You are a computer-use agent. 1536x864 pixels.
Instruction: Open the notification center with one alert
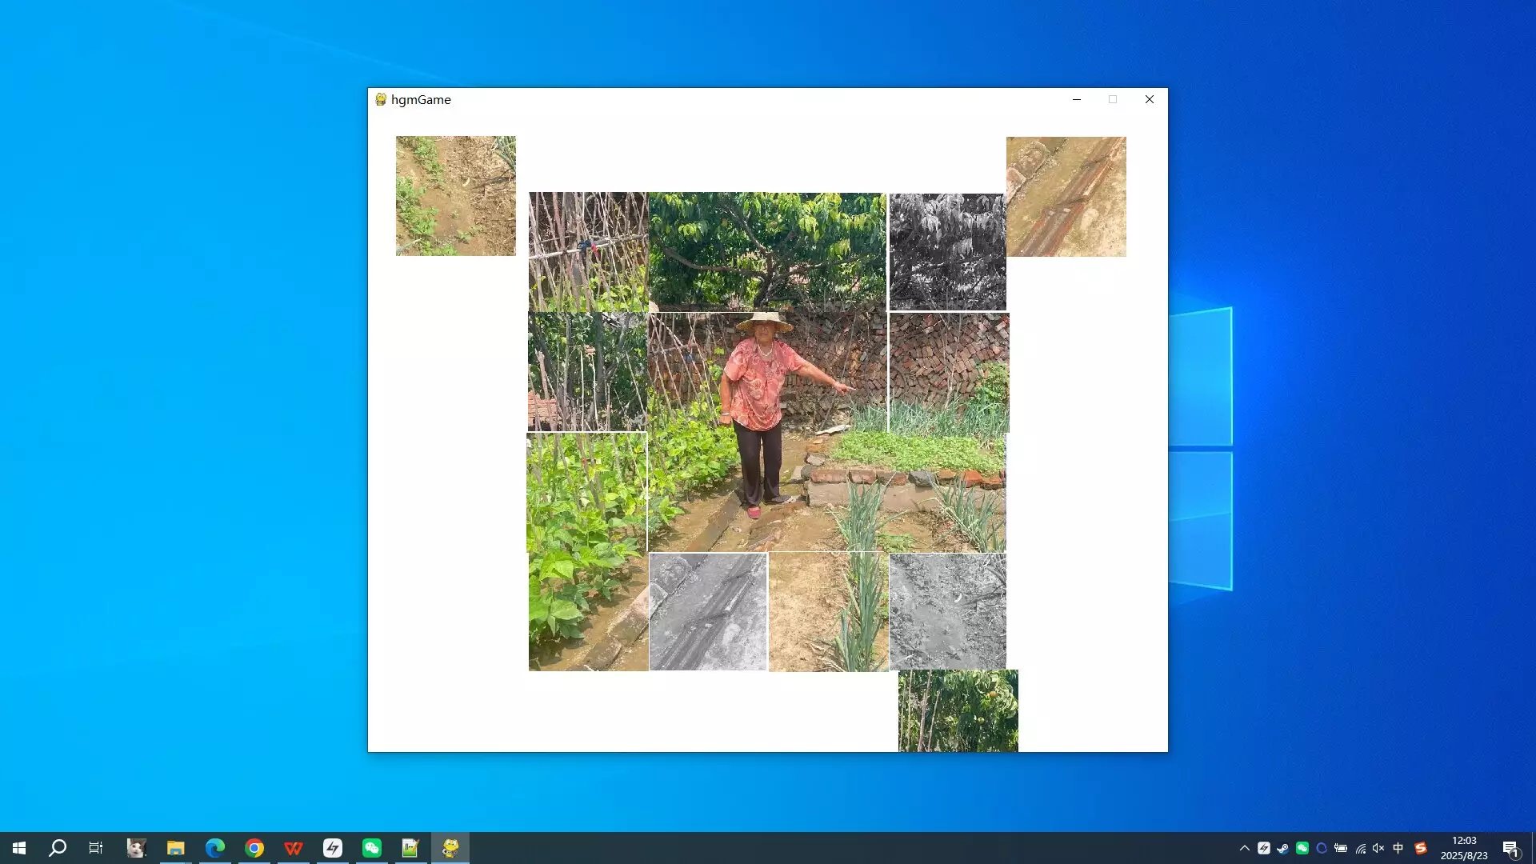pos(1510,848)
